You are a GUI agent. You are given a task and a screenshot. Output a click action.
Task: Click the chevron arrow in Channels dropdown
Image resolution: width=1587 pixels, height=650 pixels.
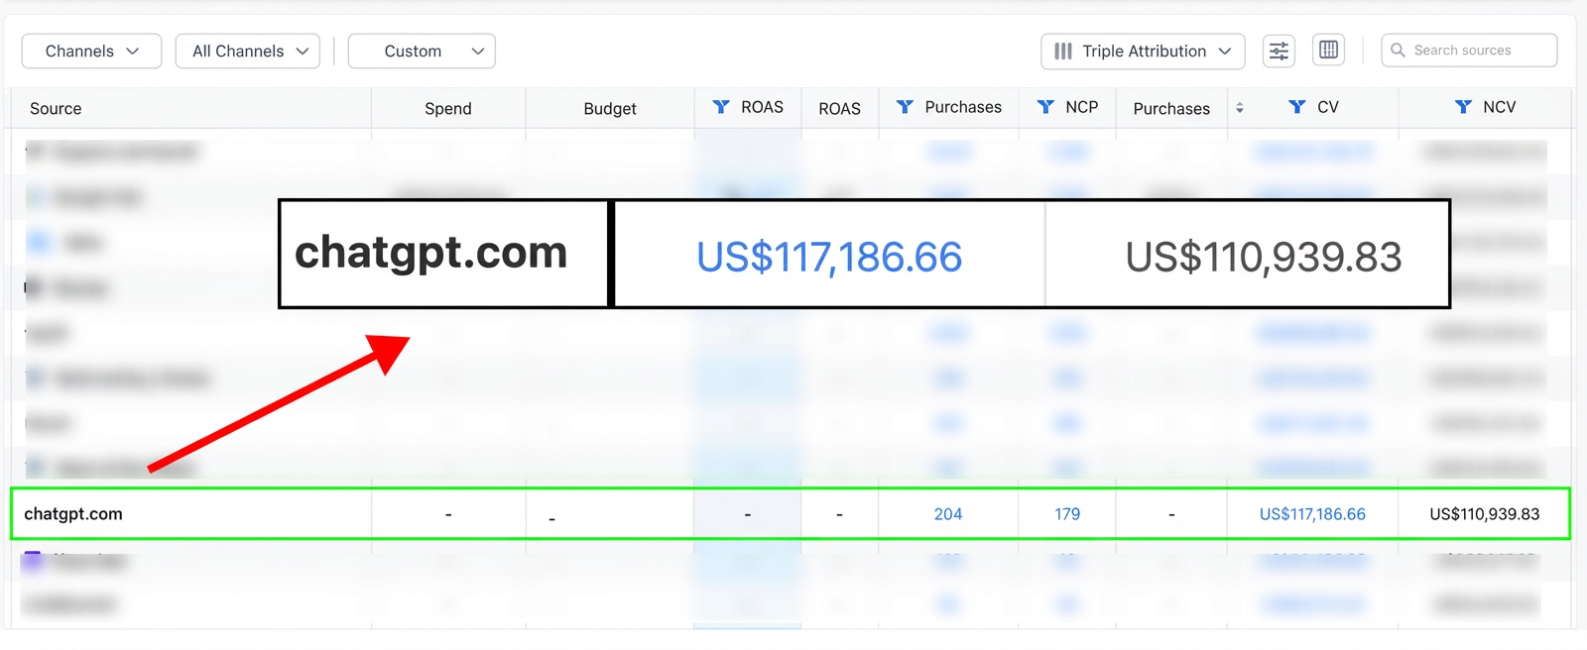[x=133, y=52]
